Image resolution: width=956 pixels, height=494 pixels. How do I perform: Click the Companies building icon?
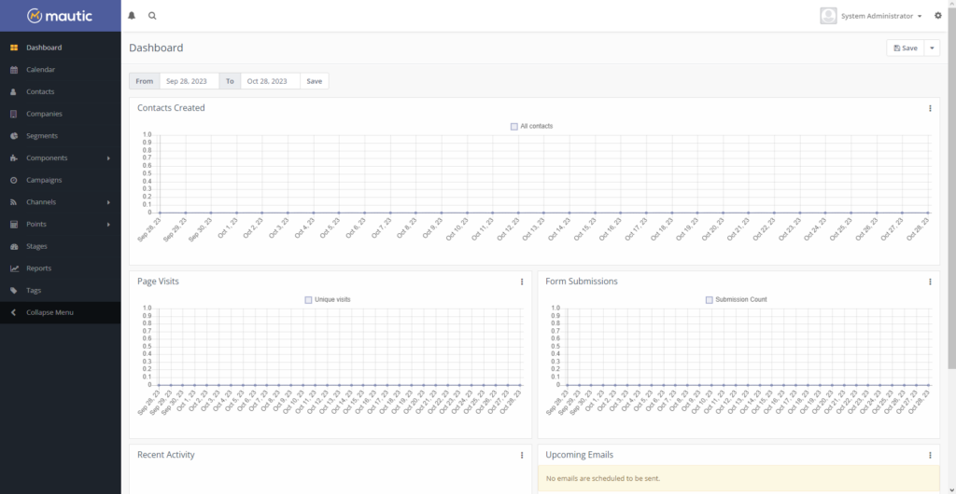[x=14, y=114]
